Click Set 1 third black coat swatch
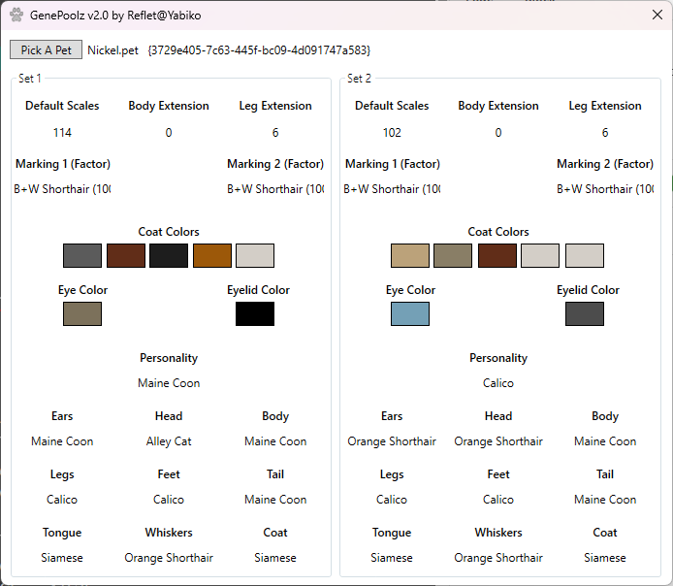This screenshot has height=586, width=673. [x=169, y=255]
